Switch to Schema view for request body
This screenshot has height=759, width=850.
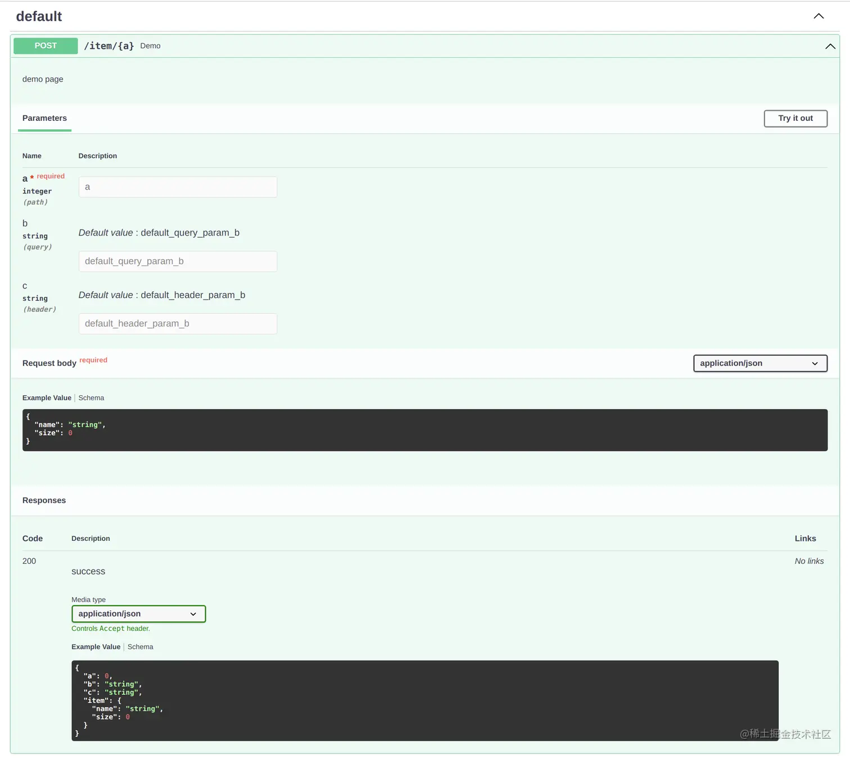(x=91, y=397)
